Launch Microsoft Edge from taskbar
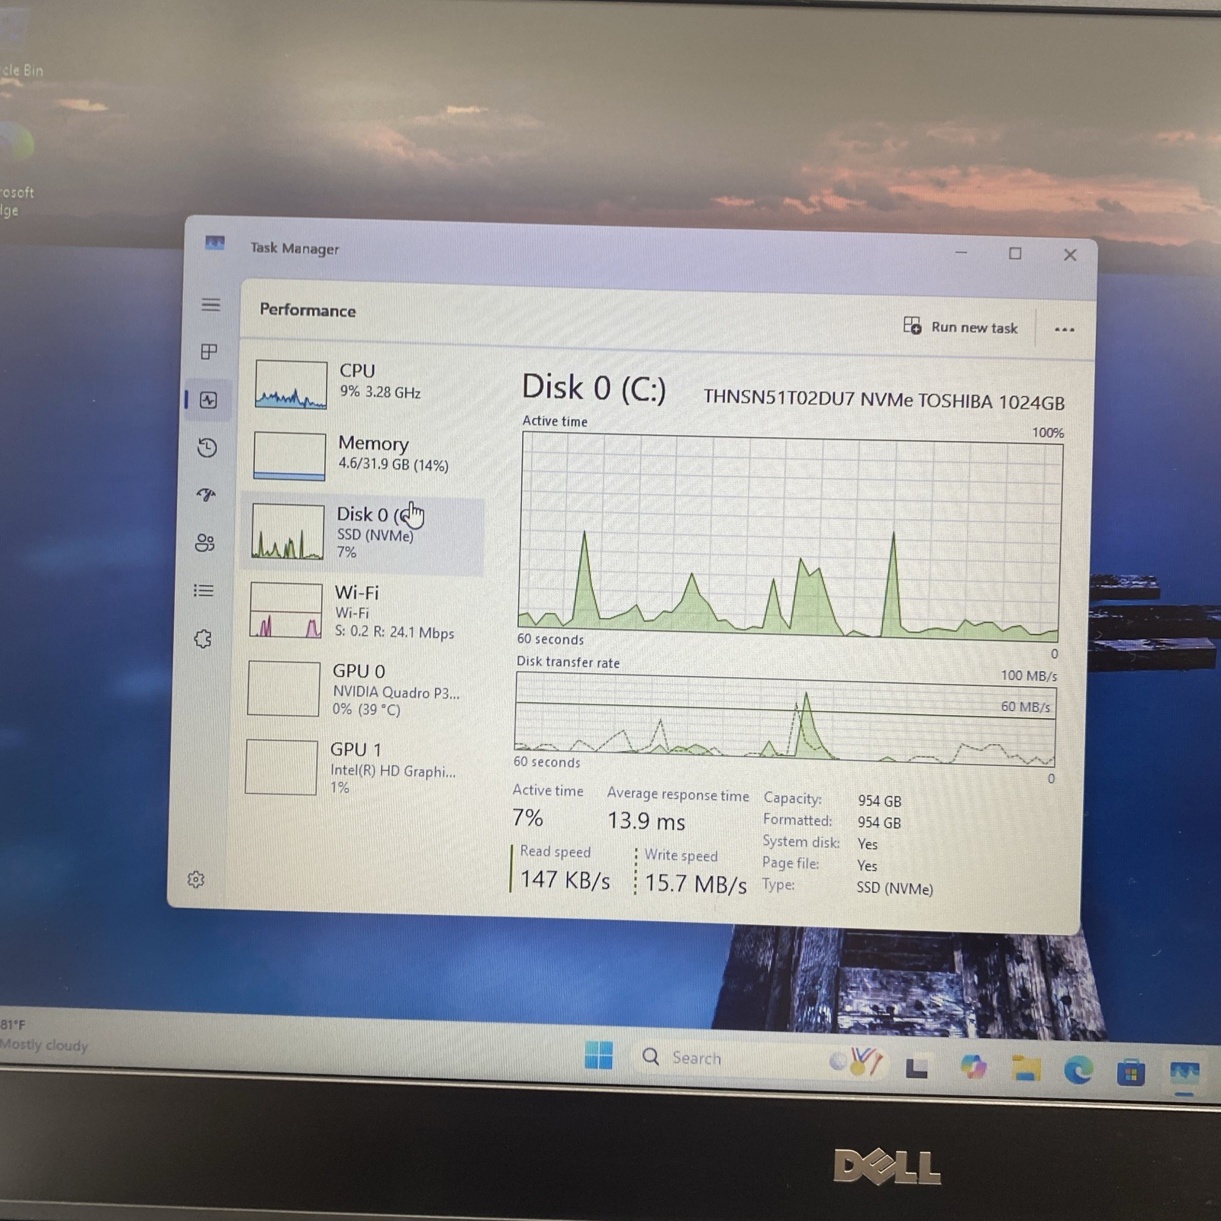This screenshot has width=1221, height=1221. (x=1078, y=1071)
